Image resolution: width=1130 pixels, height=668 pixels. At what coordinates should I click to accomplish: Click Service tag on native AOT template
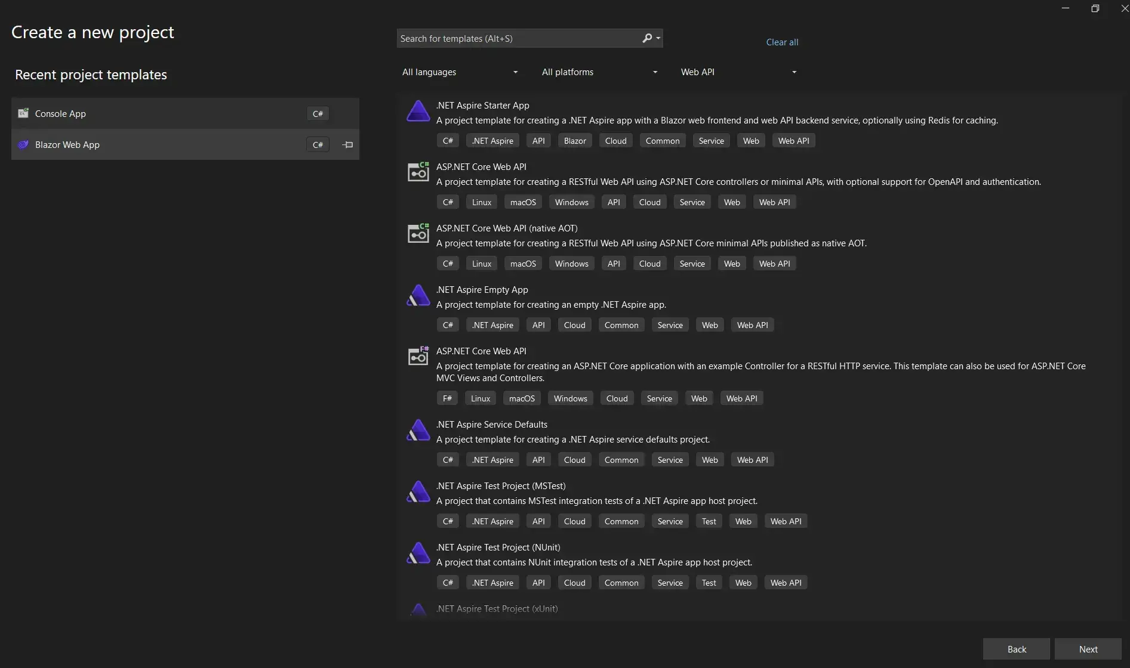(x=692, y=264)
